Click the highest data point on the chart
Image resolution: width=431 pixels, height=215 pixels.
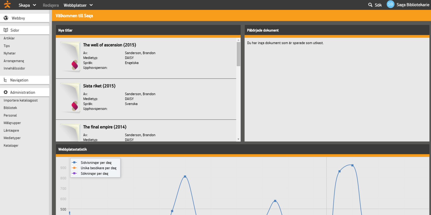[352, 165]
